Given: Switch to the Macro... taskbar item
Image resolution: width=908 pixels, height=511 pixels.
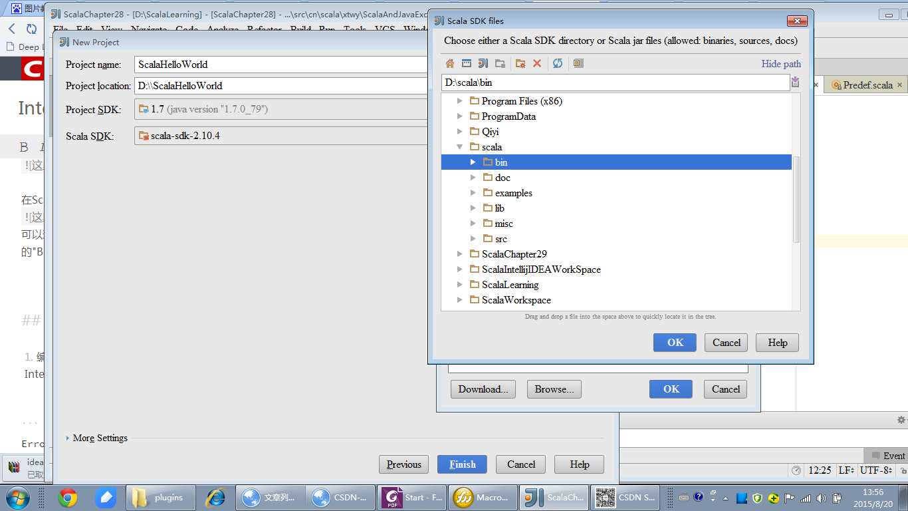Looking at the screenshot, I should [x=484, y=497].
